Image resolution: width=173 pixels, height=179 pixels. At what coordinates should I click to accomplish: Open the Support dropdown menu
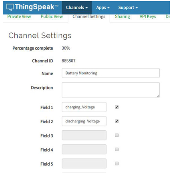[128, 8]
